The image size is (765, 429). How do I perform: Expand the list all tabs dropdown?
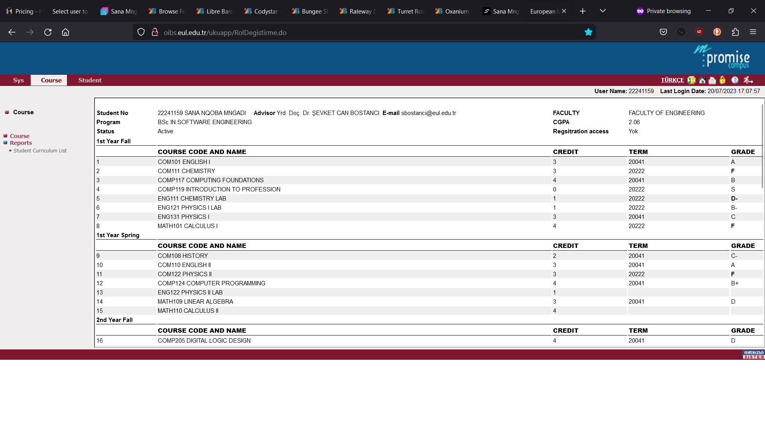[603, 11]
